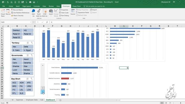This screenshot has width=185, height=104.
Task: Open the Employee Data sheet tab
Action: [32, 100]
